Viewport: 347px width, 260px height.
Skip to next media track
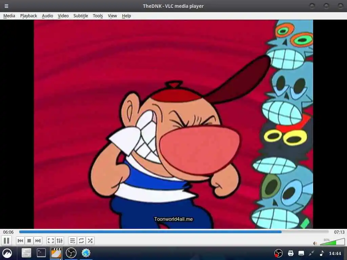38,241
